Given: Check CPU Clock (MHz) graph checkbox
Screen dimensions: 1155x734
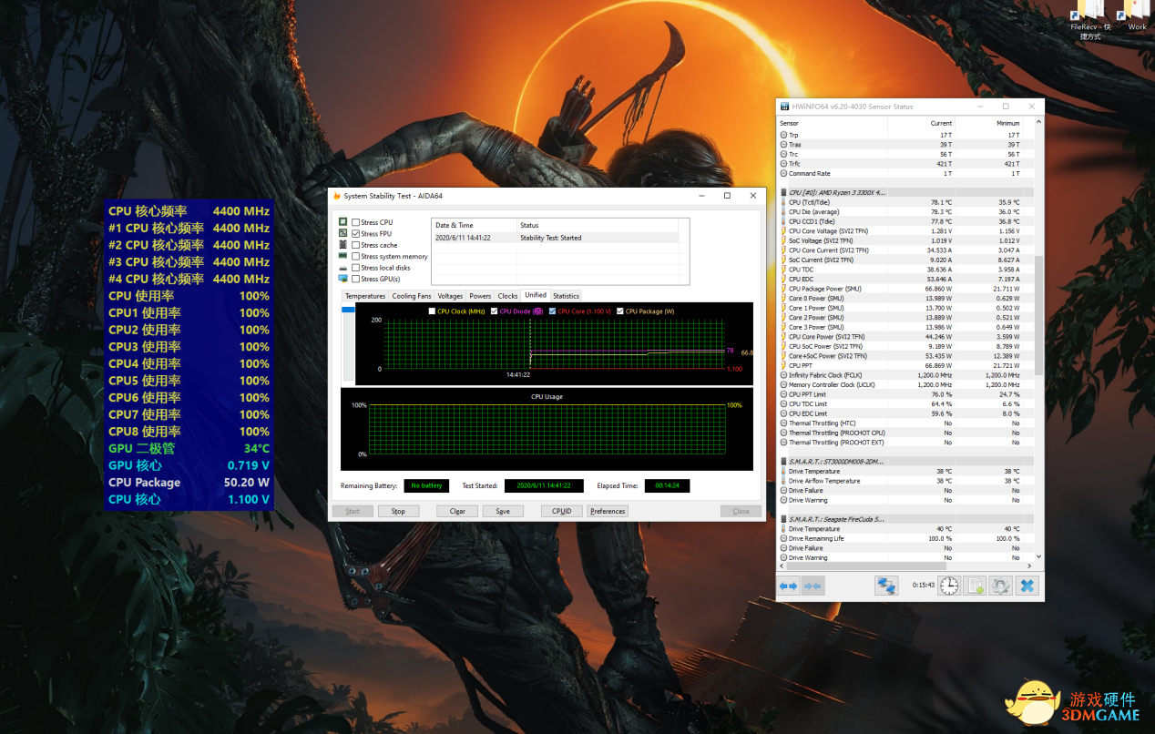Looking at the screenshot, I should click(x=432, y=311).
